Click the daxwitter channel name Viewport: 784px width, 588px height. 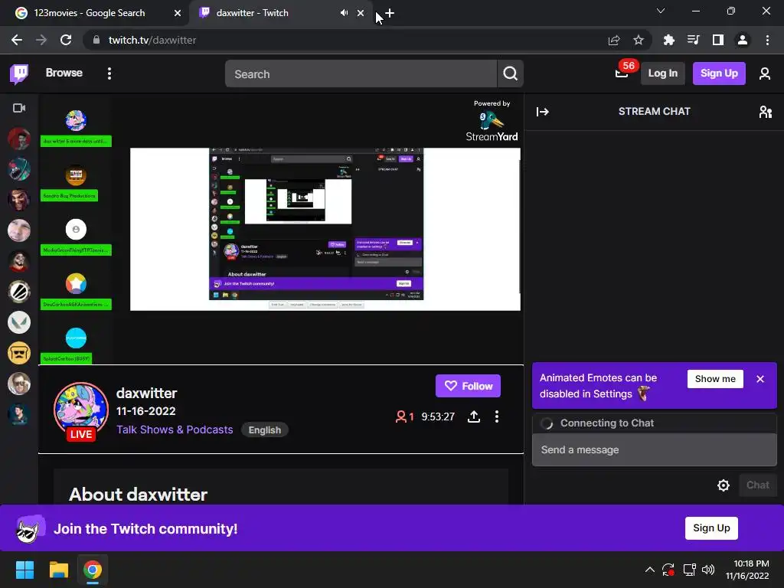pyautogui.click(x=146, y=393)
